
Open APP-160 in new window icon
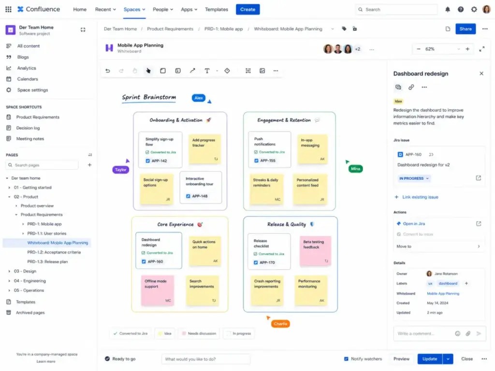coord(478,178)
